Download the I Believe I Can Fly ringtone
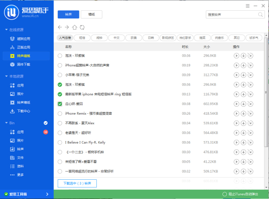269x199 pixels. (243, 142)
